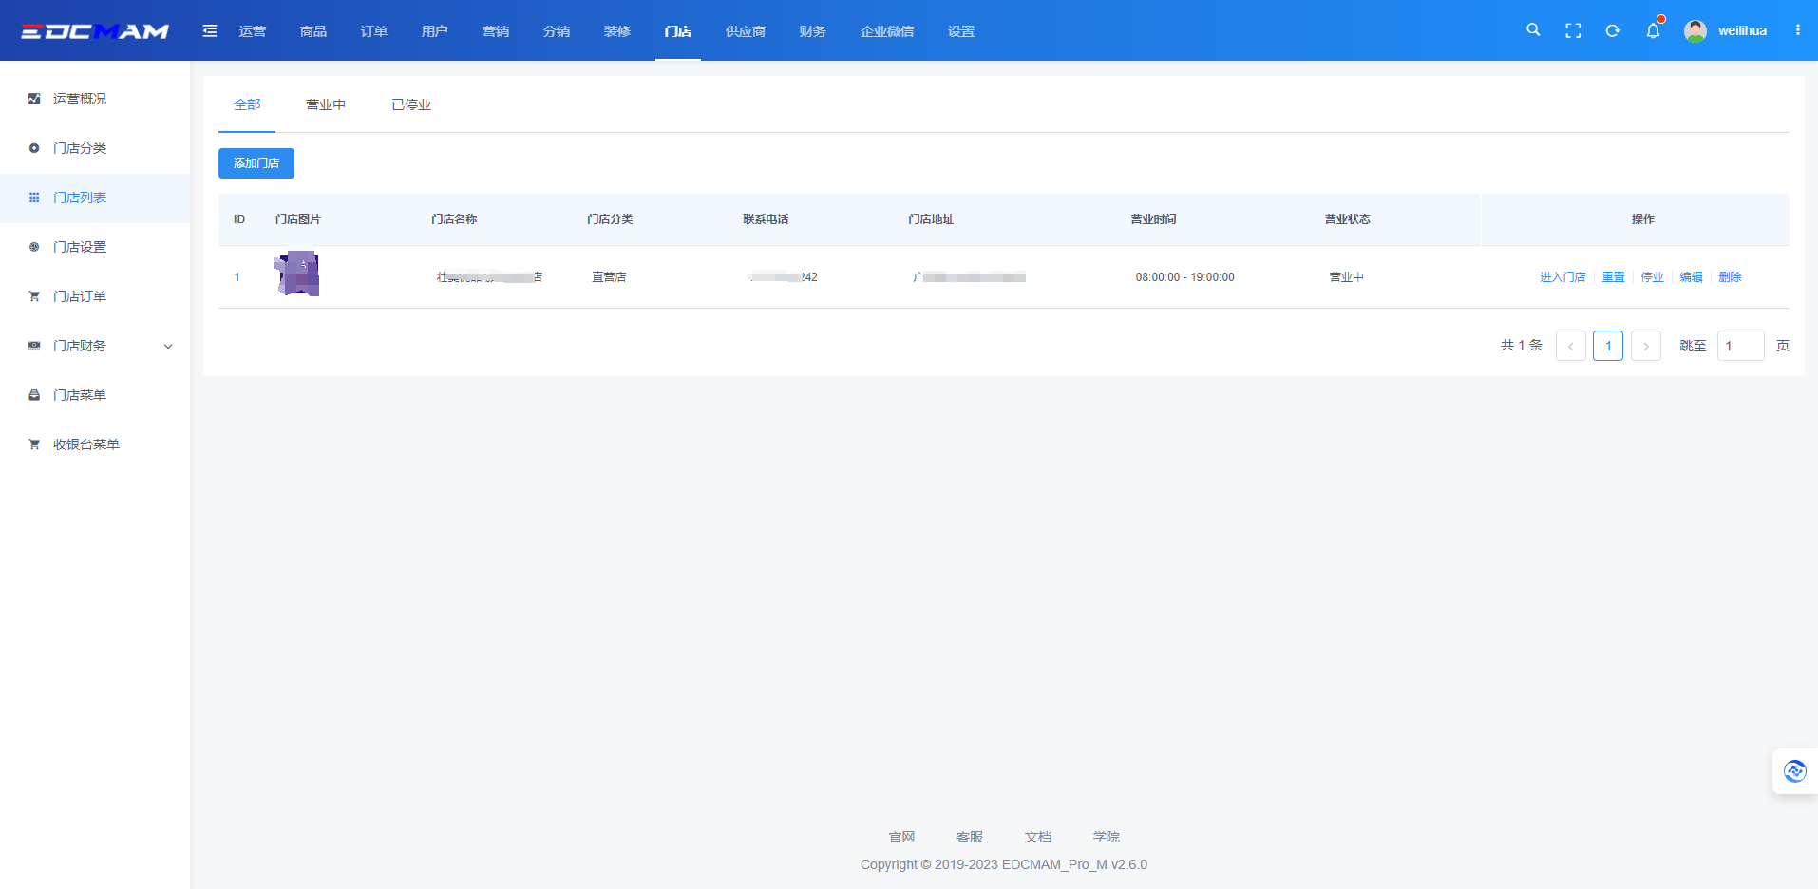Go to previous page arrow
This screenshot has width=1818, height=889.
pyautogui.click(x=1571, y=346)
